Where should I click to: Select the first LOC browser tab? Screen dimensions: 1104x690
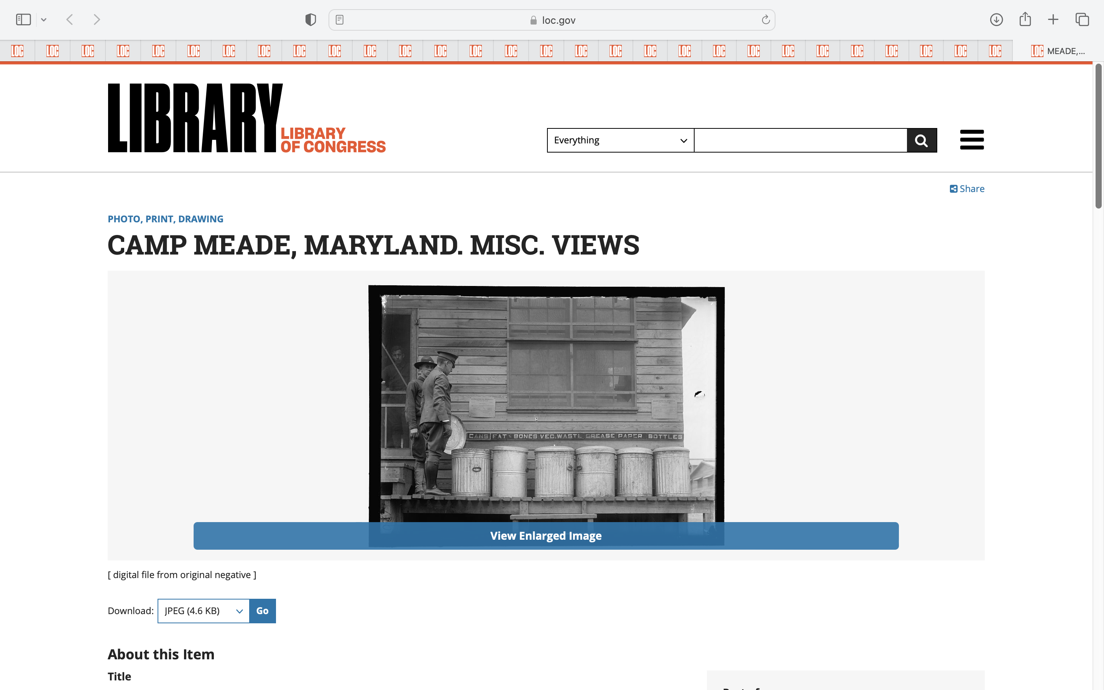click(x=17, y=51)
